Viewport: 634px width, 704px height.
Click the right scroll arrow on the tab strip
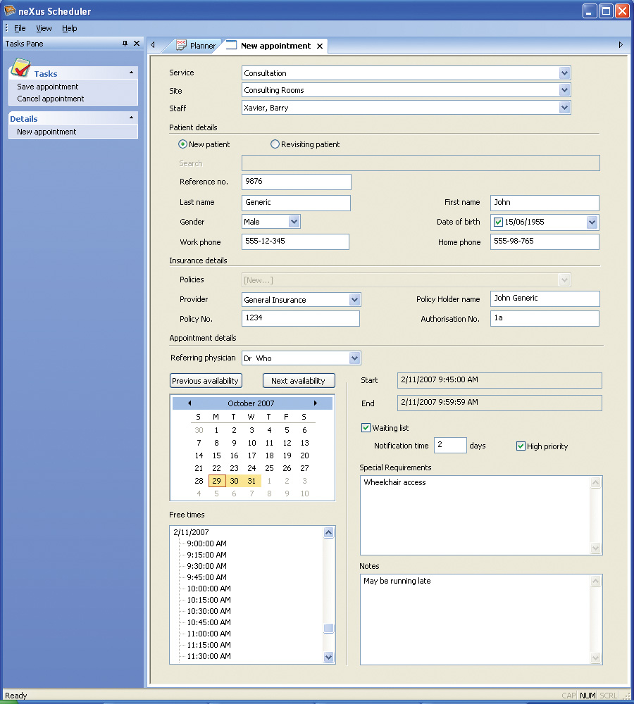click(x=621, y=44)
